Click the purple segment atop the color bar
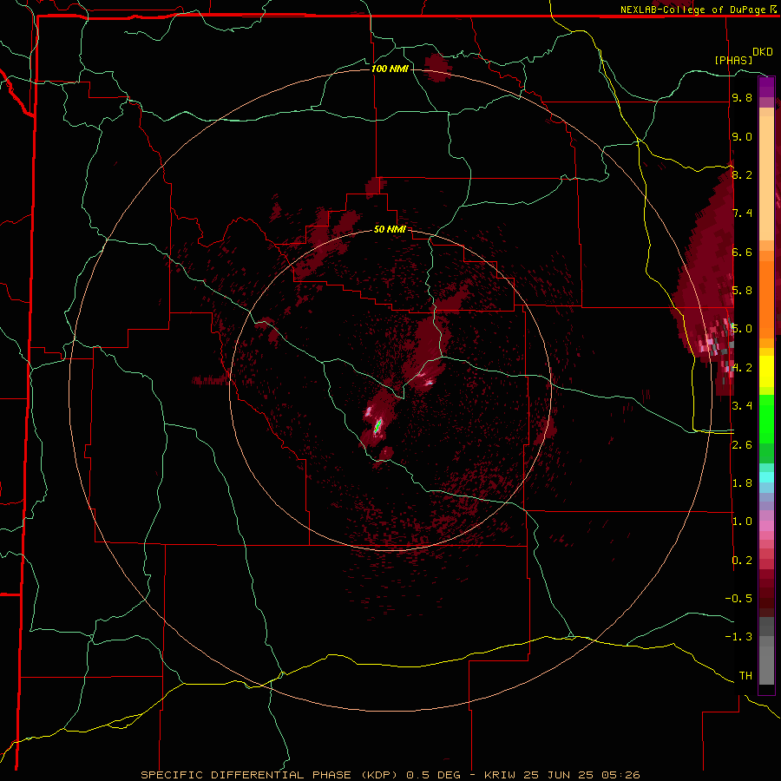The width and height of the screenshot is (781, 781). (x=766, y=87)
